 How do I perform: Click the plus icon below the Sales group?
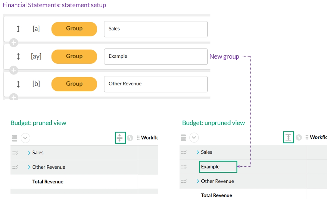[13, 43]
